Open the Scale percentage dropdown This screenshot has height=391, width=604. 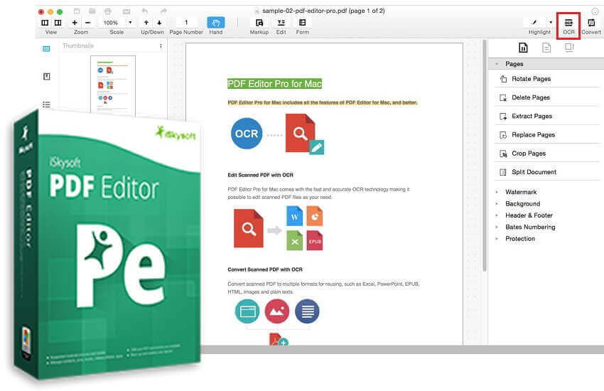[x=129, y=23]
